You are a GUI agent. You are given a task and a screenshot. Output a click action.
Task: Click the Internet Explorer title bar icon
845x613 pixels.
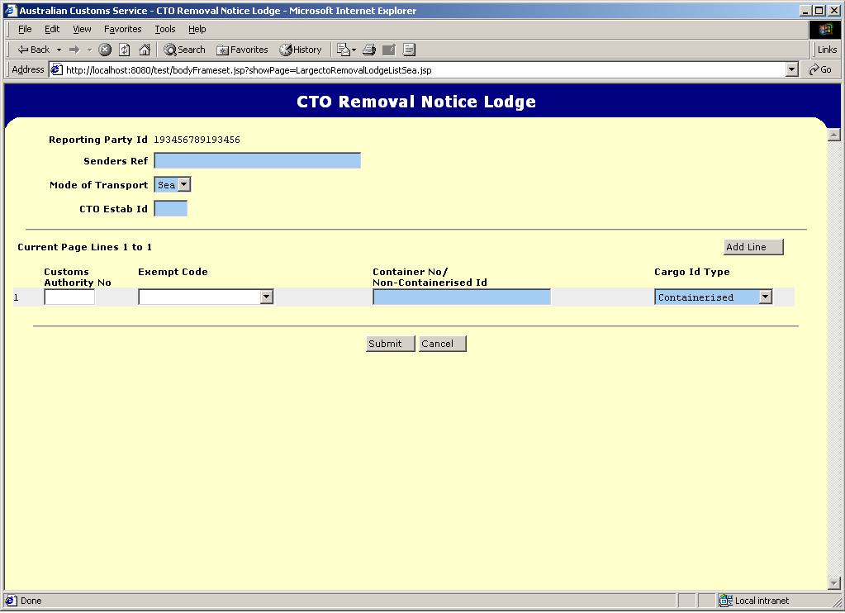tap(10, 10)
